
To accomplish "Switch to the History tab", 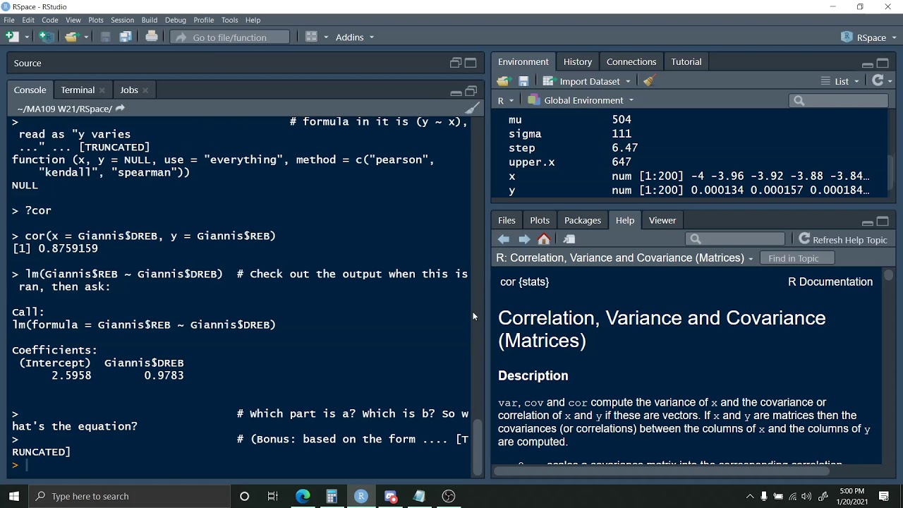I will 578,61.
